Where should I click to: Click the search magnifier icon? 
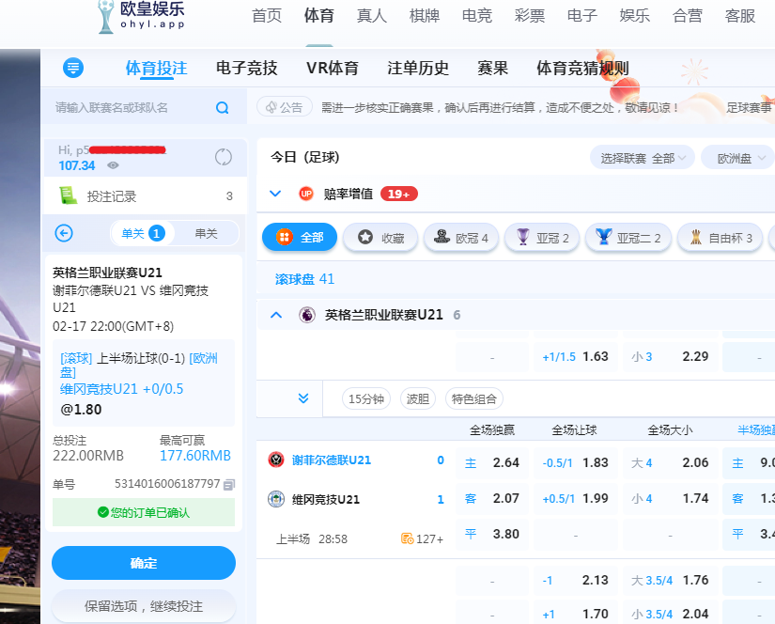[x=223, y=108]
